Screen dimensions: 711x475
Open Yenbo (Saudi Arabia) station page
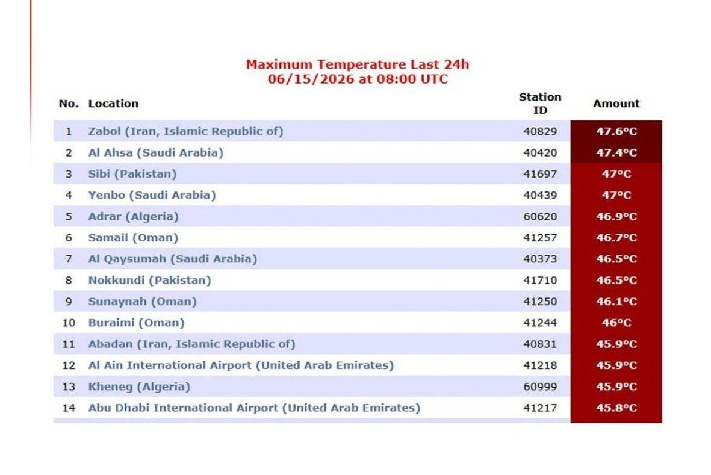[x=152, y=195]
